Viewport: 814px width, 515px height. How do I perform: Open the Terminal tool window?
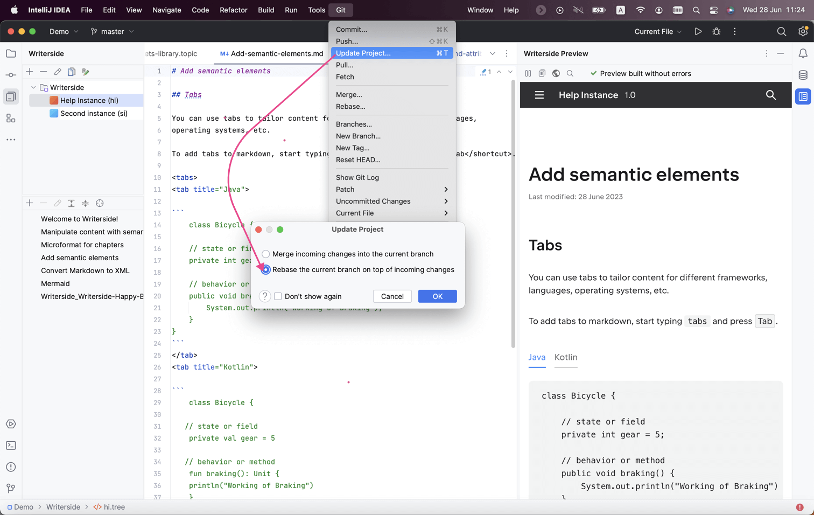[11, 446]
